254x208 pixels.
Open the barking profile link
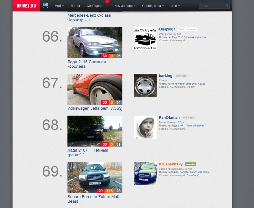pyautogui.click(x=166, y=76)
